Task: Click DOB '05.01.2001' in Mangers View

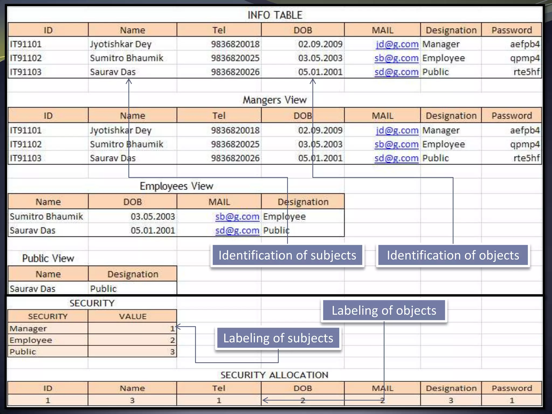Action: tap(320, 158)
